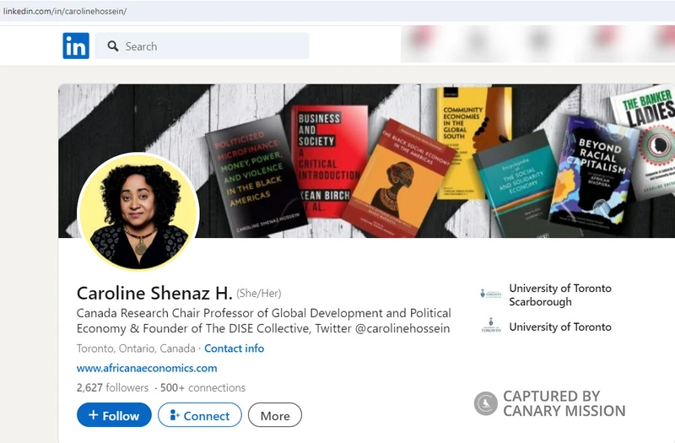Click the Connect button
Viewport: 675px width, 443px height.
[200, 415]
